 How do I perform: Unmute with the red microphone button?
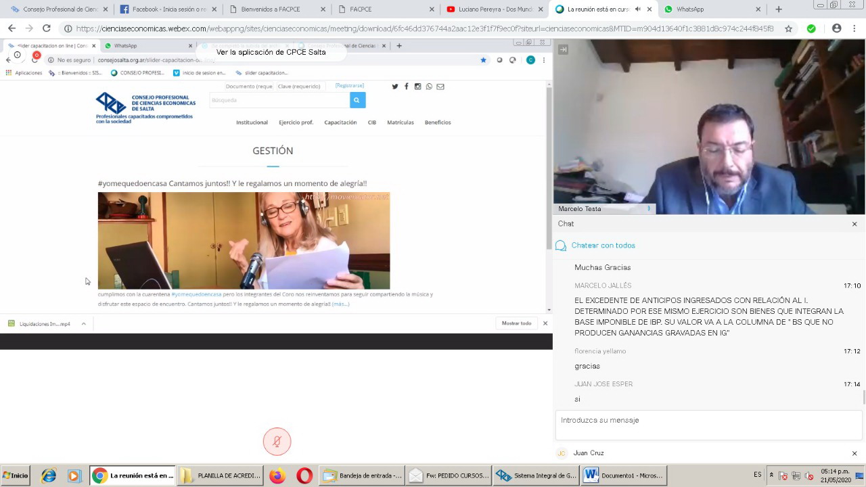277,442
